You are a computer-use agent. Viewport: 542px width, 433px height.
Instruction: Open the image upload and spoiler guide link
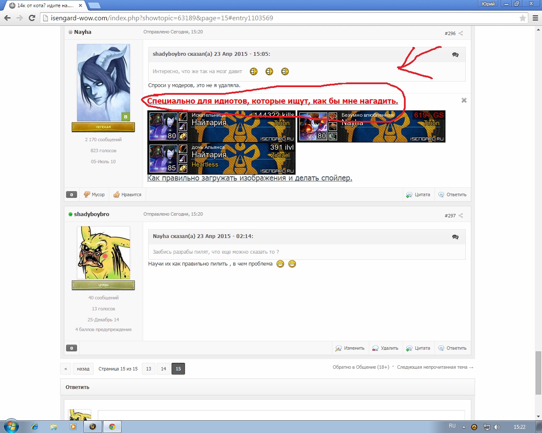(x=250, y=178)
